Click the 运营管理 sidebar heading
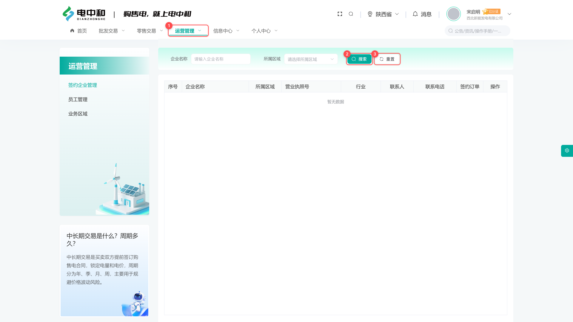 pyautogui.click(x=83, y=66)
